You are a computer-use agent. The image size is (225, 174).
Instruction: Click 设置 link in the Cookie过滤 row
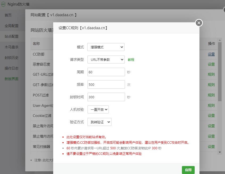211,116
